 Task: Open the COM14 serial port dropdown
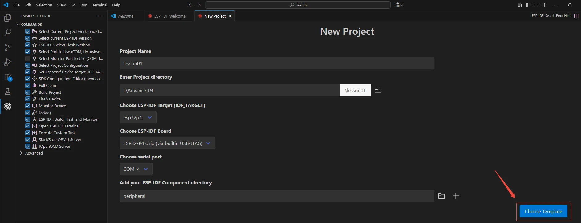pos(136,169)
